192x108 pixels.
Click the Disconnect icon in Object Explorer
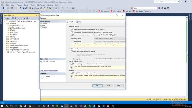coord(16,18)
